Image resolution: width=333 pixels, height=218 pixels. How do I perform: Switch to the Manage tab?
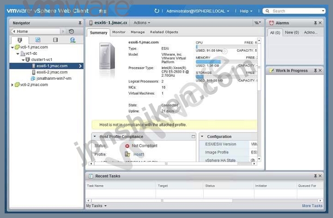[138, 32]
